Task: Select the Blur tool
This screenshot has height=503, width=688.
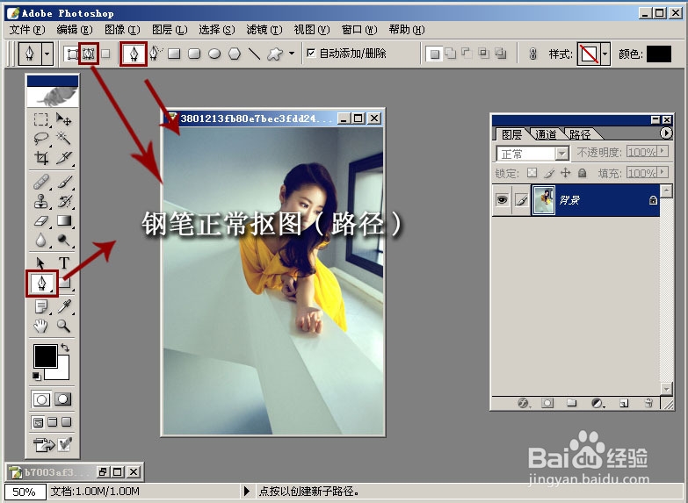Action: coord(40,240)
